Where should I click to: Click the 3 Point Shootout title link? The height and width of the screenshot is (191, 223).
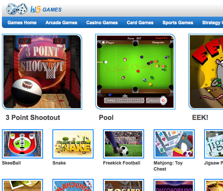[x=33, y=118]
